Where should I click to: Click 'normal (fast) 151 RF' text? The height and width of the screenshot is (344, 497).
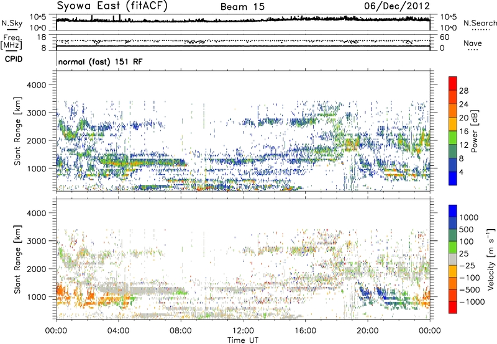click(100, 61)
